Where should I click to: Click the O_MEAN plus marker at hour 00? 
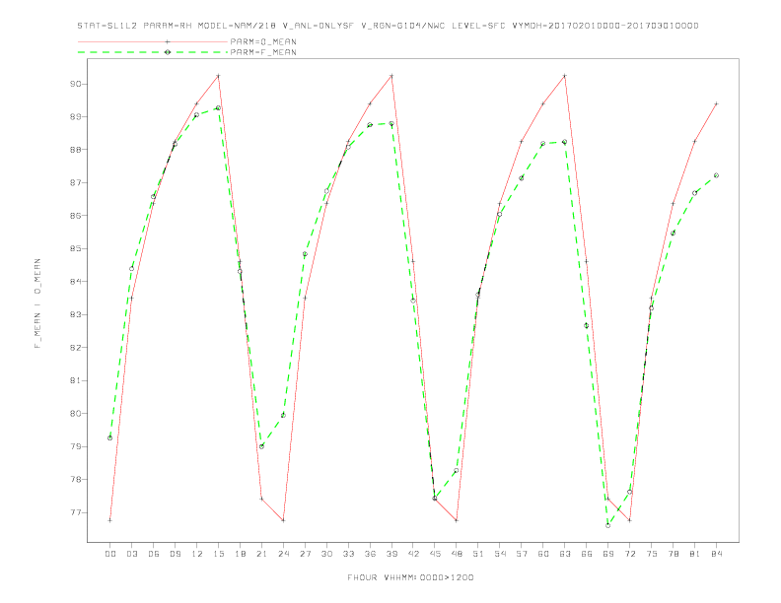click(x=110, y=520)
